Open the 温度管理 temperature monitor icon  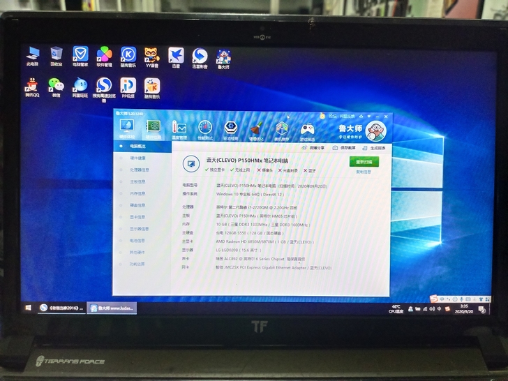point(179,129)
